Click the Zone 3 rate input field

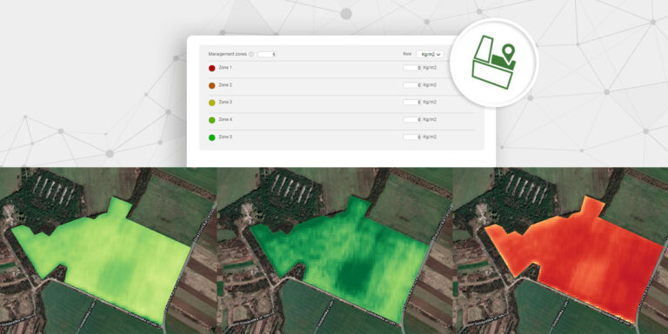coord(412,103)
